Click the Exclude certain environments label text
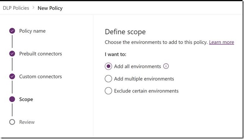The height and width of the screenshot is (139, 244). pos(146,91)
